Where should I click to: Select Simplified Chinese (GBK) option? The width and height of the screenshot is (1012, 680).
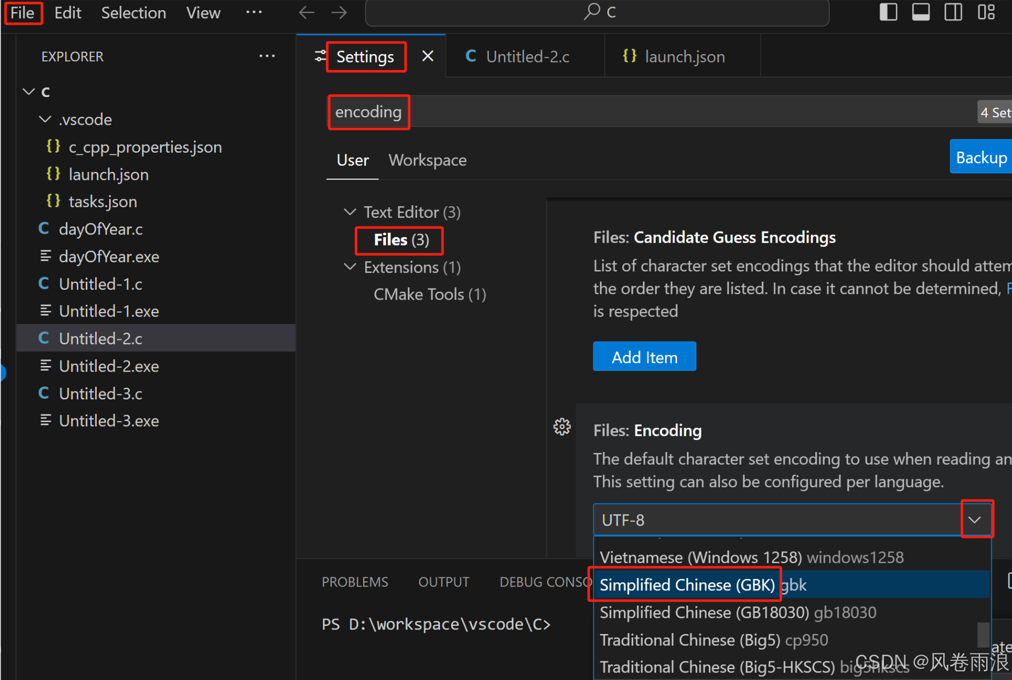(x=687, y=585)
